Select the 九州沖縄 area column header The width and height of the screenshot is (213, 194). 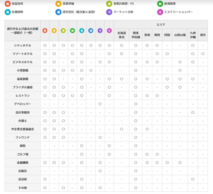click(193, 35)
